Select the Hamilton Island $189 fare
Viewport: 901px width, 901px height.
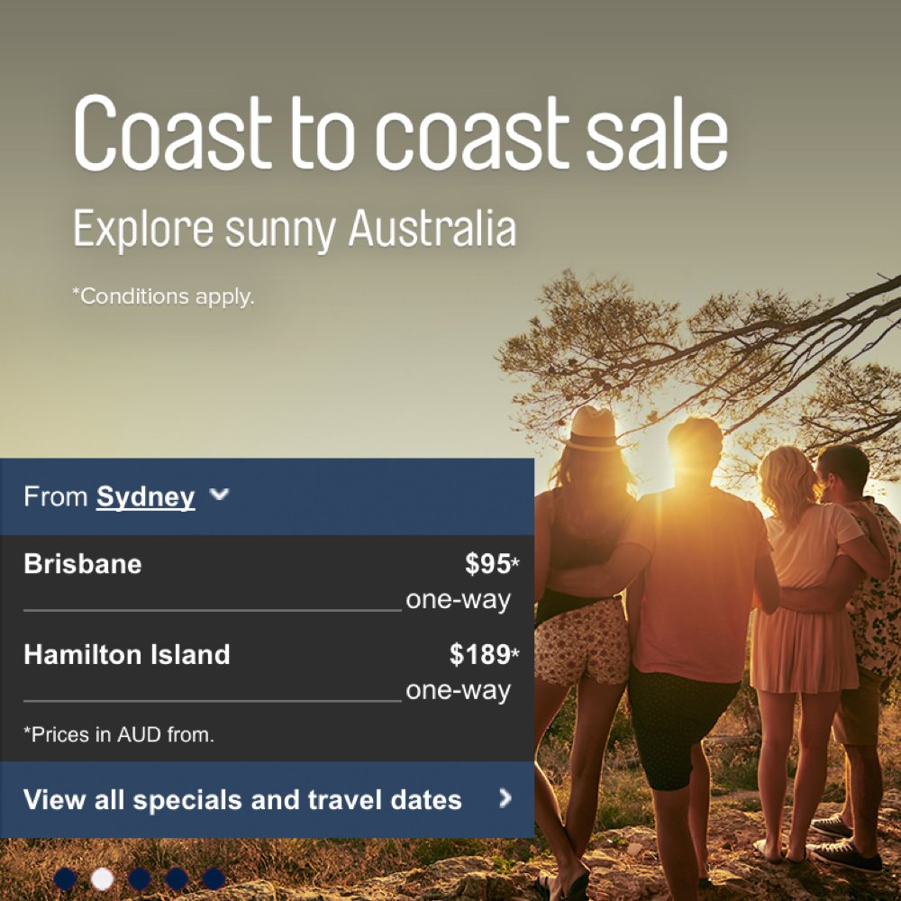click(x=268, y=672)
